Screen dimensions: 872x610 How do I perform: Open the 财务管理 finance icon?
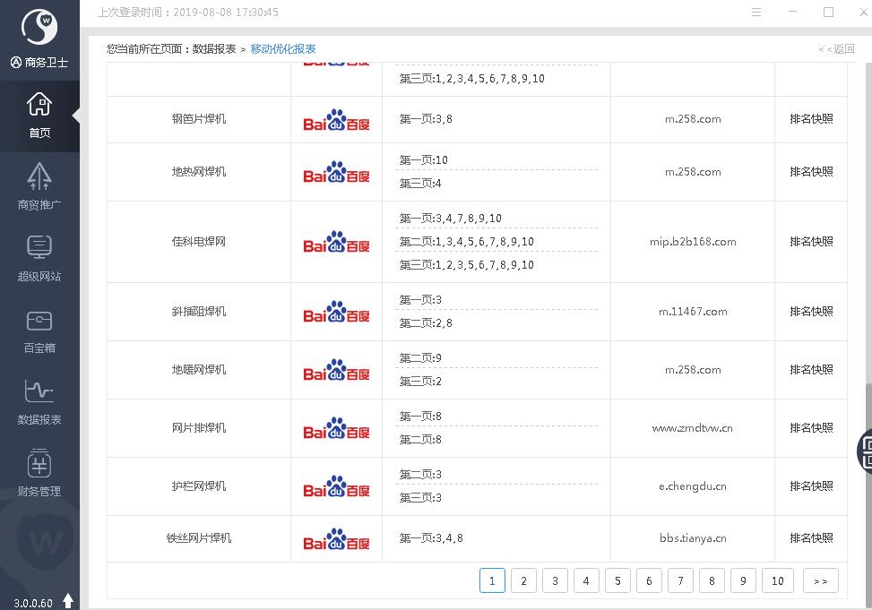(39, 473)
